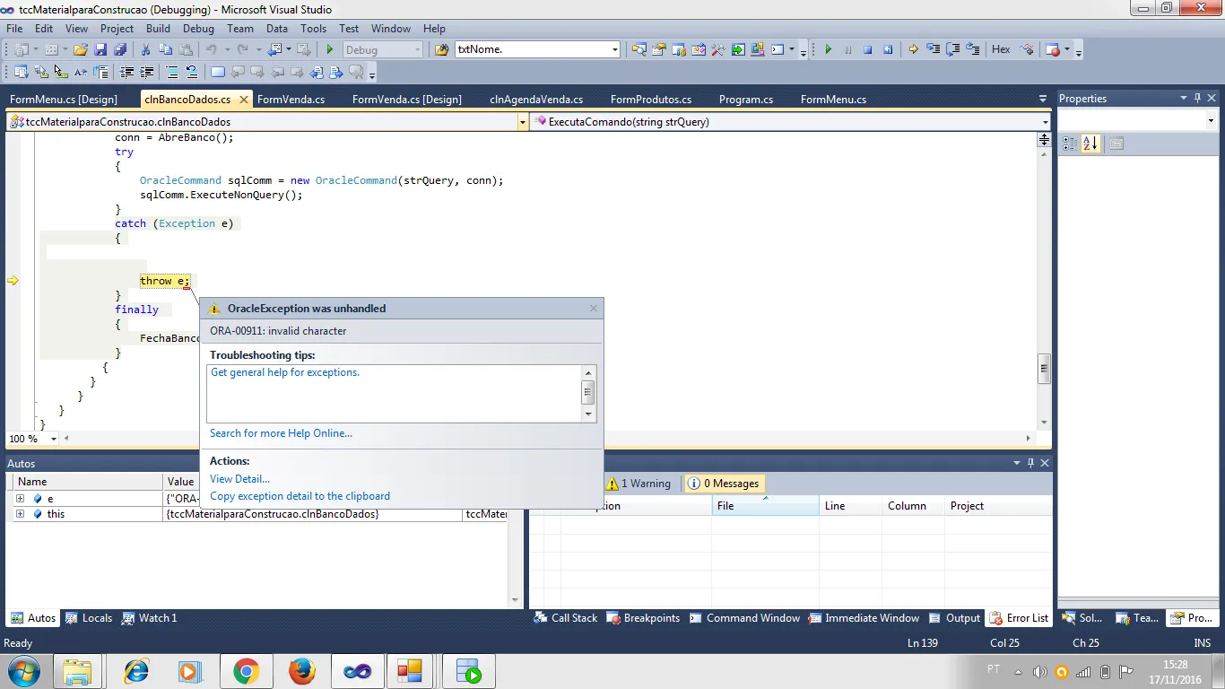Click the Step Out icon
The width and height of the screenshot is (1225, 689).
pos(973,49)
